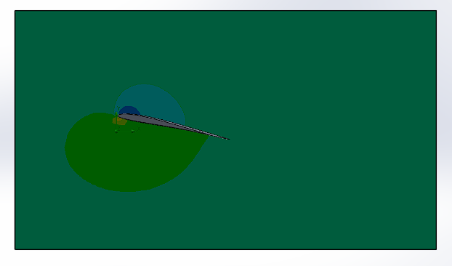
Task: Click the dark blue contour above the leading edge
Action: tap(129, 110)
